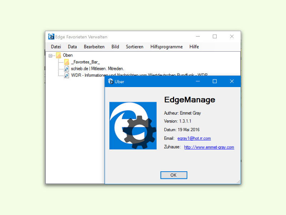This screenshot has width=286, height=215.
Task: Click the OK button in Uber dialog
Action: tap(174, 175)
